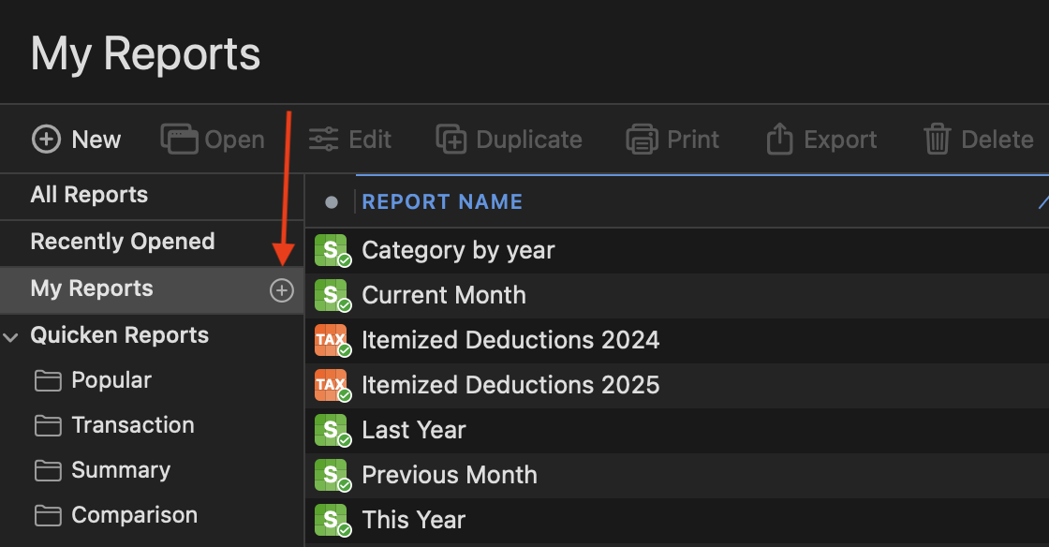Select the Current Month report name
Screen dimensions: 1049x547
pos(444,296)
